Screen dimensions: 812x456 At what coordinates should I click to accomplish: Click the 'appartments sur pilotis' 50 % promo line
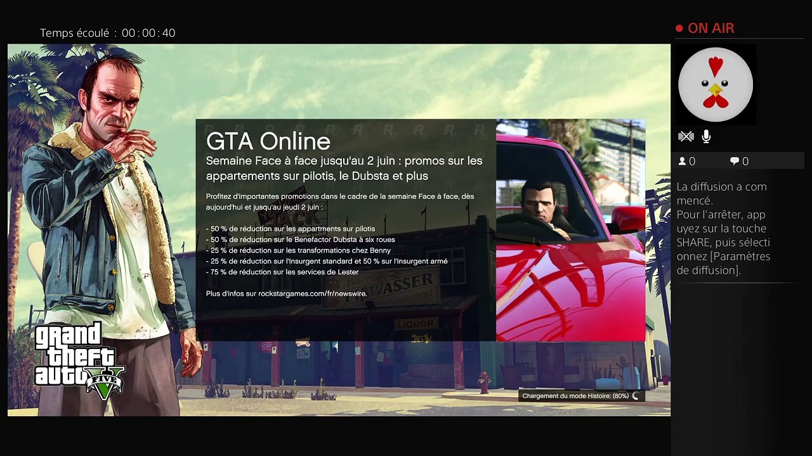click(291, 229)
